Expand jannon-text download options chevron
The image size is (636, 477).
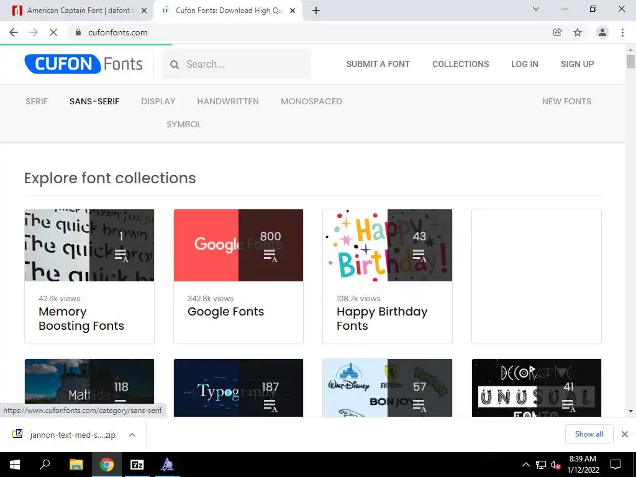pos(132,434)
